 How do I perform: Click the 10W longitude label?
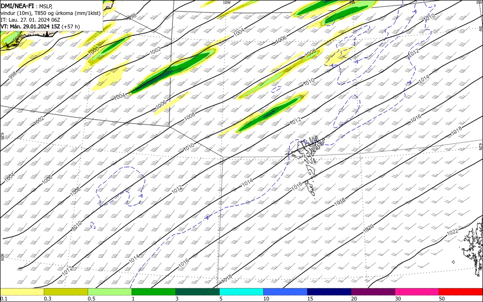(x=227, y=2)
